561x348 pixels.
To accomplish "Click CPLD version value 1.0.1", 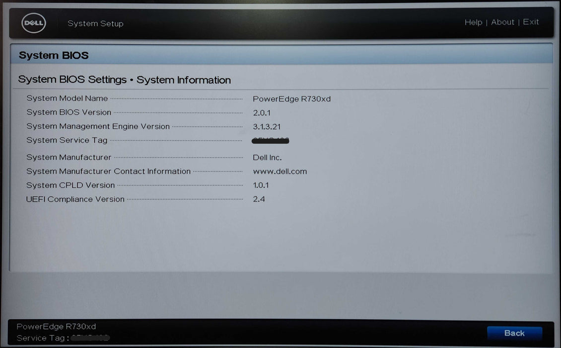I will tap(261, 185).
